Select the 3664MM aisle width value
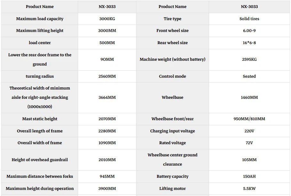The height and width of the screenshot is (196, 291). click(x=107, y=98)
